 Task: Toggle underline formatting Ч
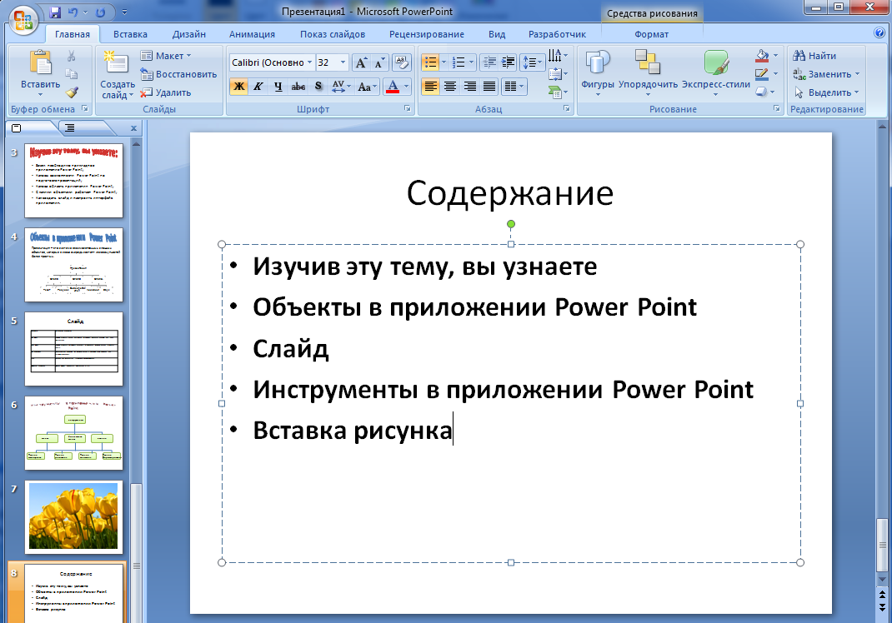[278, 87]
